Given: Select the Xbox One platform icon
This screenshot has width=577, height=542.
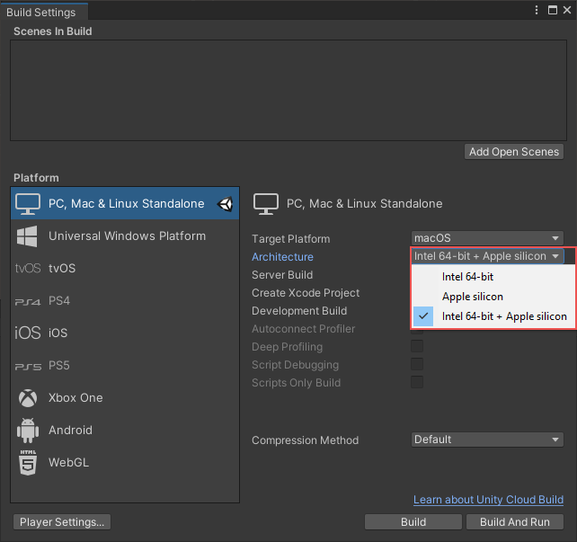Looking at the screenshot, I should [x=28, y=398].
